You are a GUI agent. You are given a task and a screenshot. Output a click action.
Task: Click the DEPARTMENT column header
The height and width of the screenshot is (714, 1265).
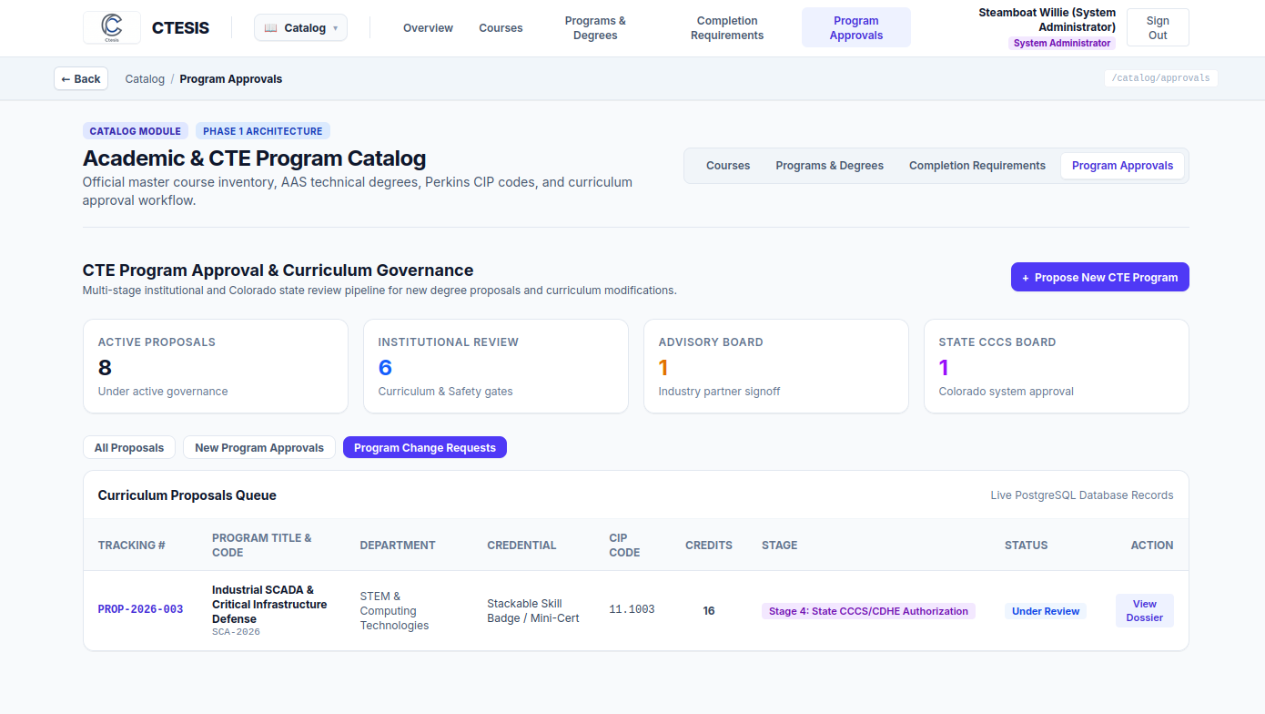pos(398,546)
